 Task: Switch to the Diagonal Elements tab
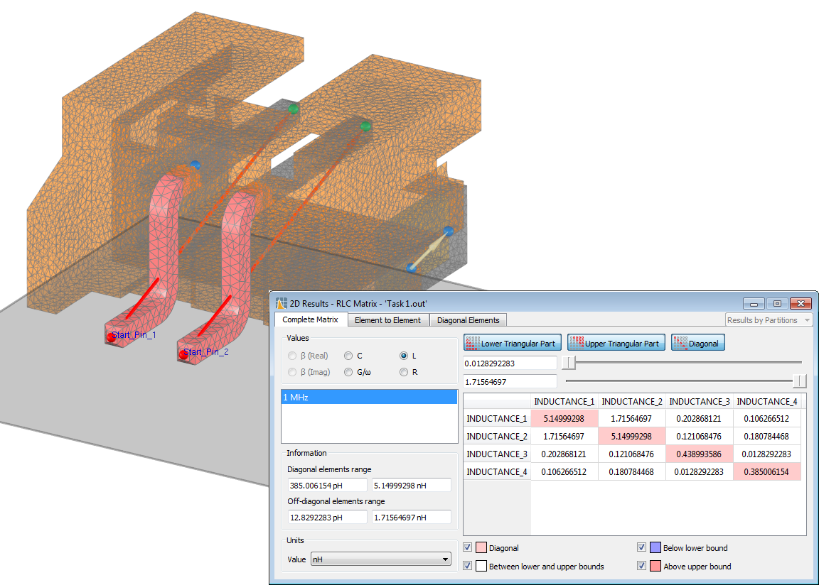tap(468, 320)
